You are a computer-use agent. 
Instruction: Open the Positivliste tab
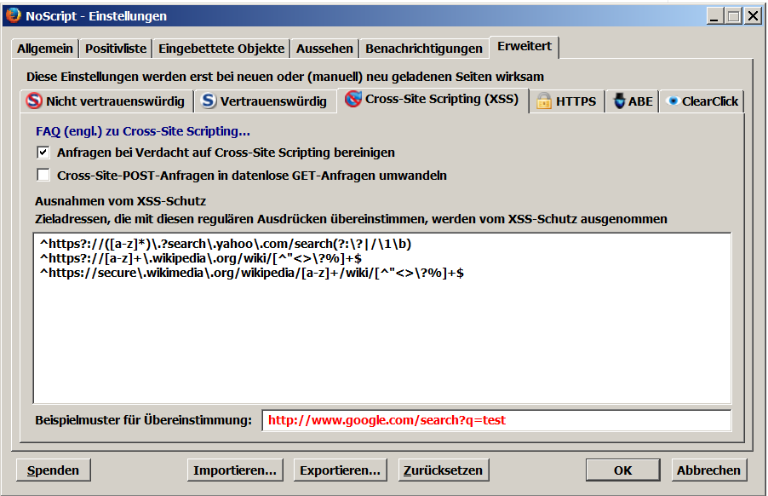116,49
